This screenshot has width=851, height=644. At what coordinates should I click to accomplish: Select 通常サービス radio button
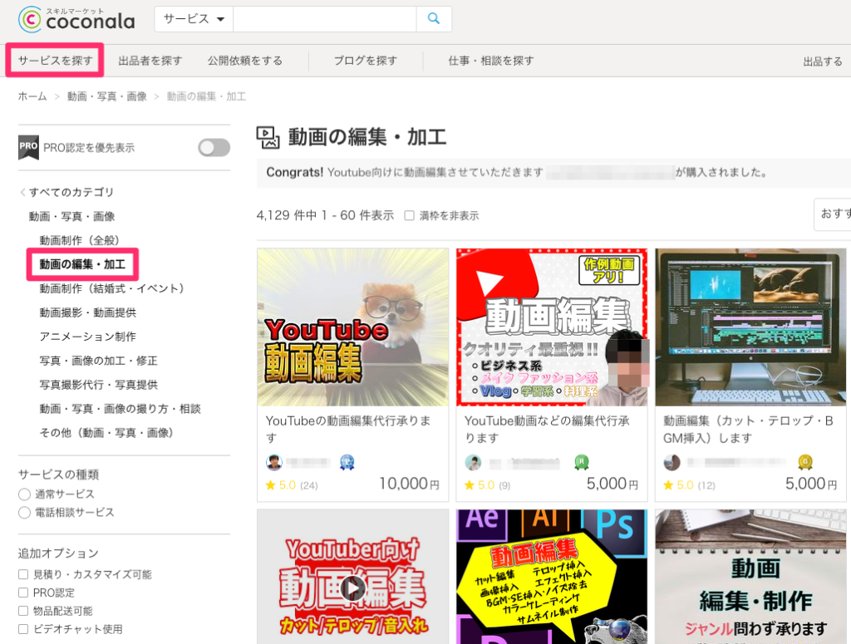coord(24,494)
